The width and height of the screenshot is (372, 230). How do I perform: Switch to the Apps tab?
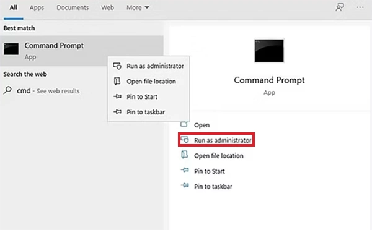37,7
